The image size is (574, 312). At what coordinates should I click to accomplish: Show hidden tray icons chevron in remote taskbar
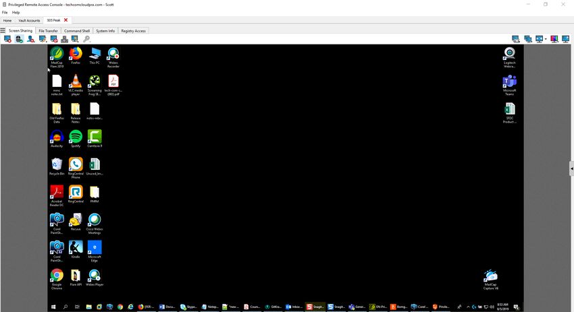pyautogui.click(x=468, y=307)
